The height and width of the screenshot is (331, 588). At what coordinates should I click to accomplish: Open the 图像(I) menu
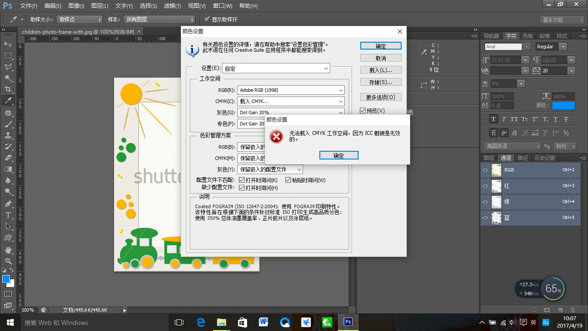76,6
